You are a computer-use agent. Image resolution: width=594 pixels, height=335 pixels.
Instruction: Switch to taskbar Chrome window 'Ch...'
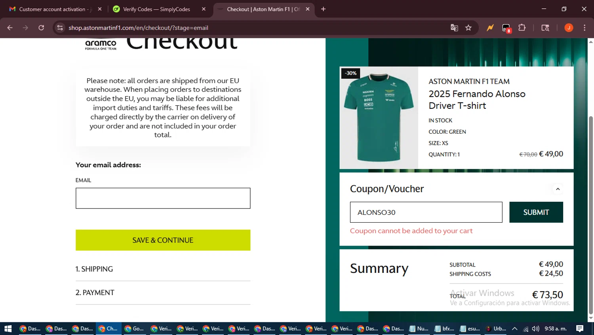tap(109, 329)
